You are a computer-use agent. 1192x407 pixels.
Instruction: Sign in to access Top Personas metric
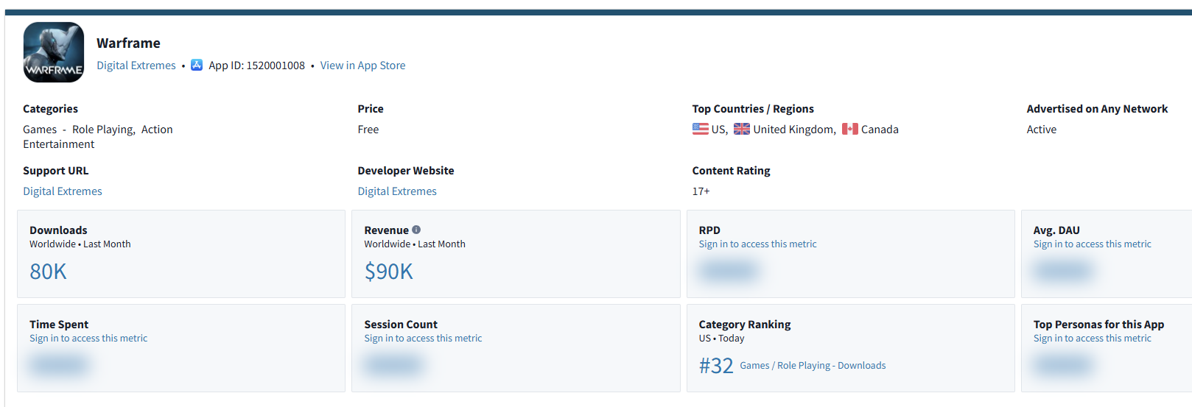[1092, 339]
